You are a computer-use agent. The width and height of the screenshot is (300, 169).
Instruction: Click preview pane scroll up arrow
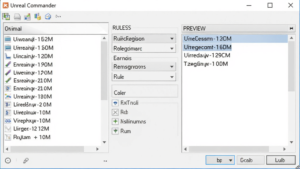tap(292, 38)
